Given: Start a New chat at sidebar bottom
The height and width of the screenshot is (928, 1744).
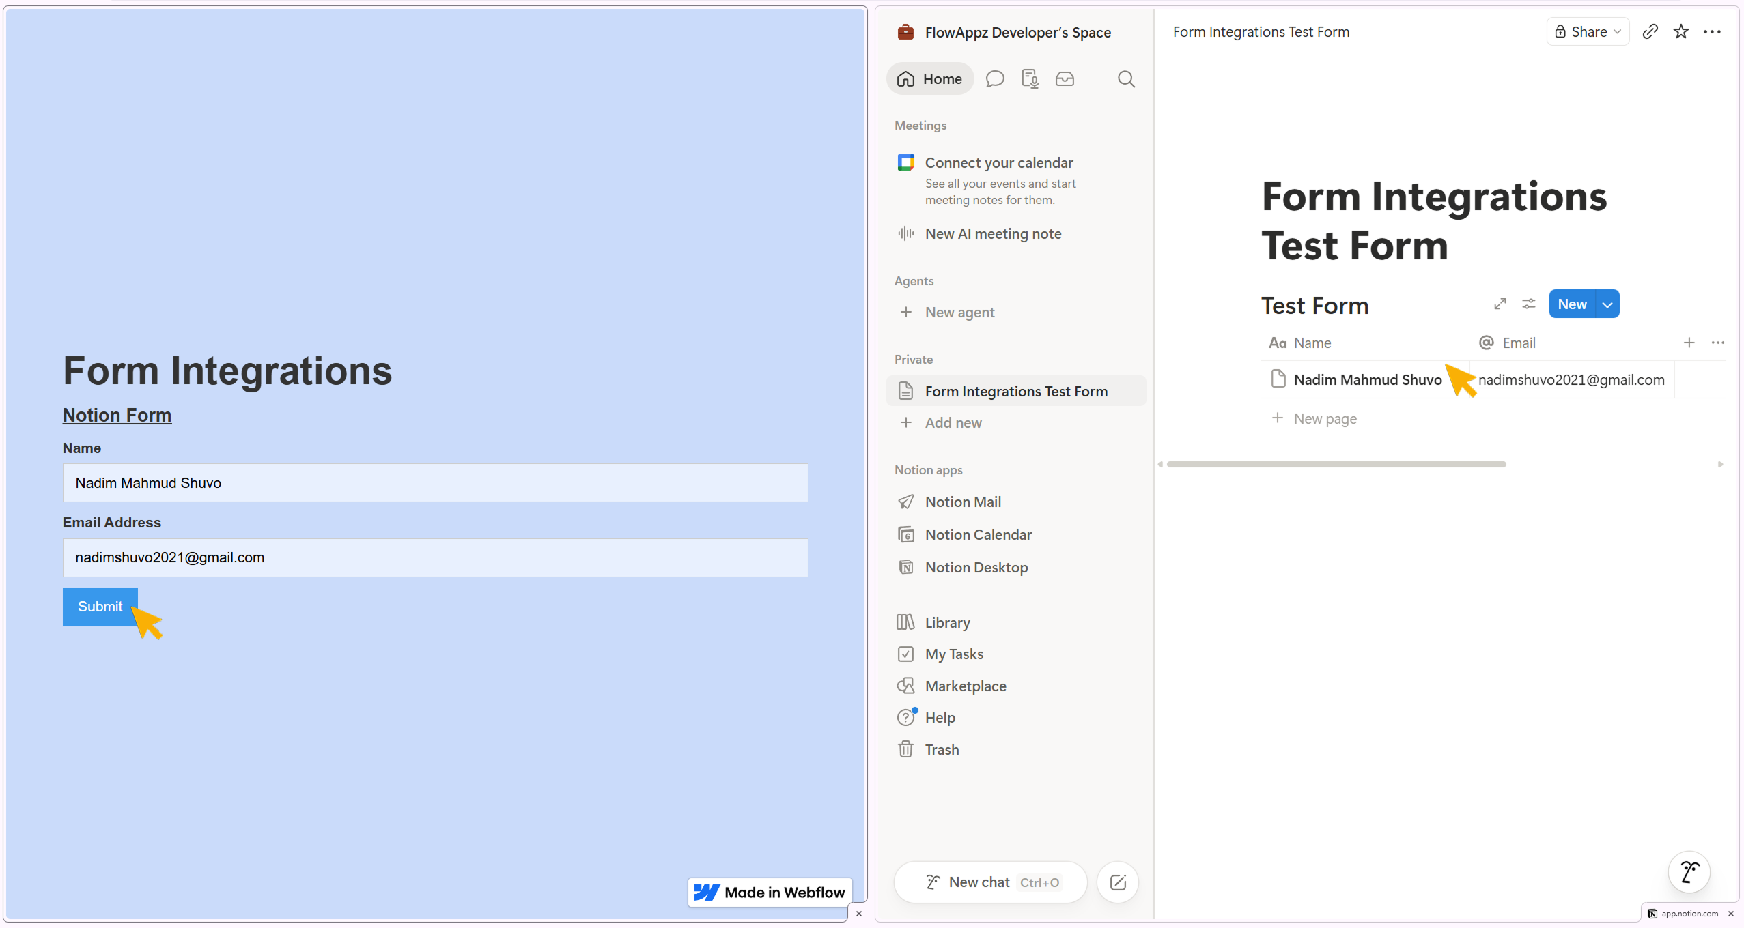Looking at the screenshot, I should pyautogui.click(x=990, y=883).
